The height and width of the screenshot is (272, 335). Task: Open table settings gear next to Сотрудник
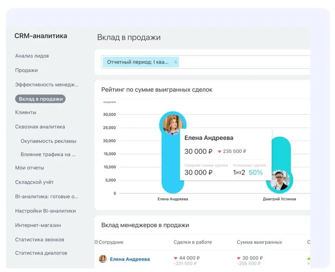tap(96, 242)
